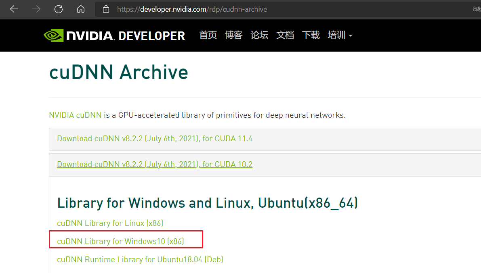Click the Library for Windows and Linux heading
481x273 pixels.
[x=207, y=203]
